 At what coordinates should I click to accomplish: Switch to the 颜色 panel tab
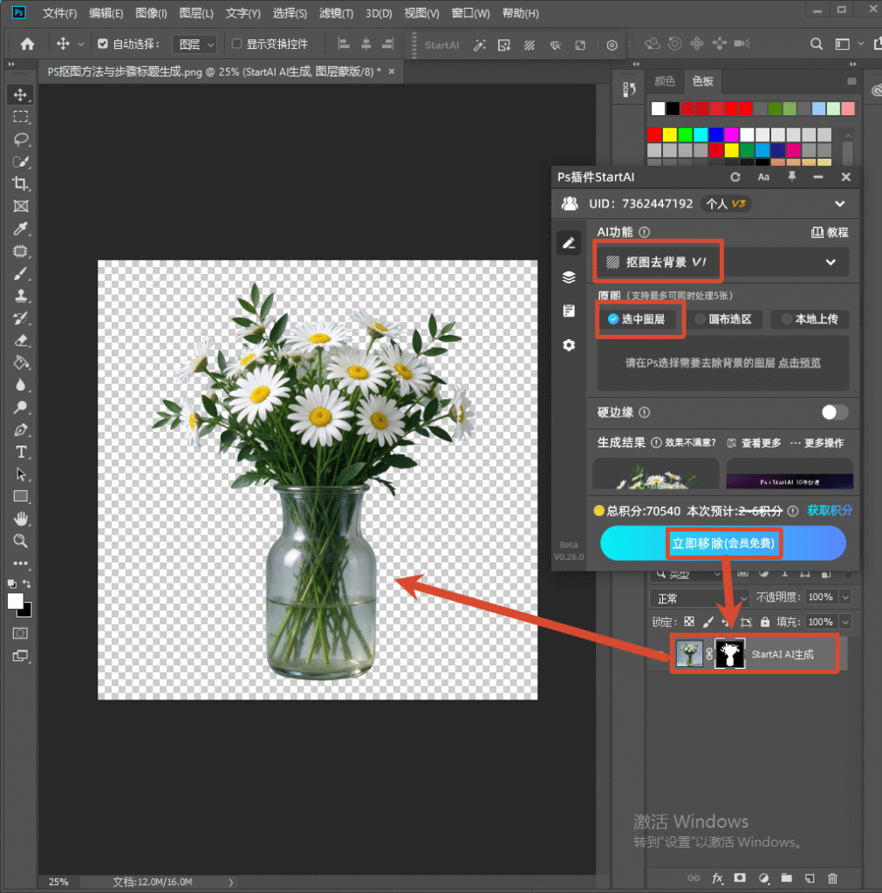665,81
